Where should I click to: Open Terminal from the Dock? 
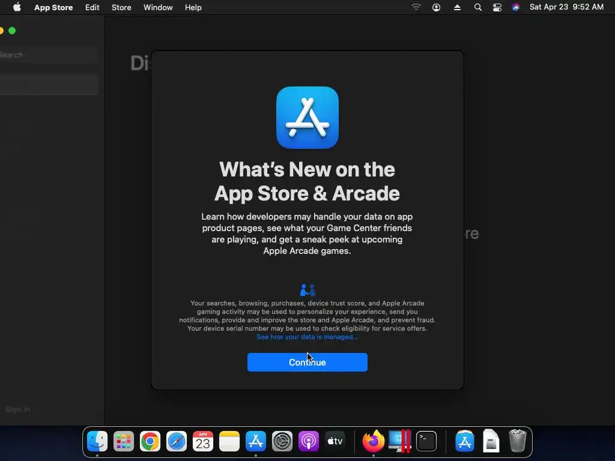pyautogui.click(x=426, y=441)
